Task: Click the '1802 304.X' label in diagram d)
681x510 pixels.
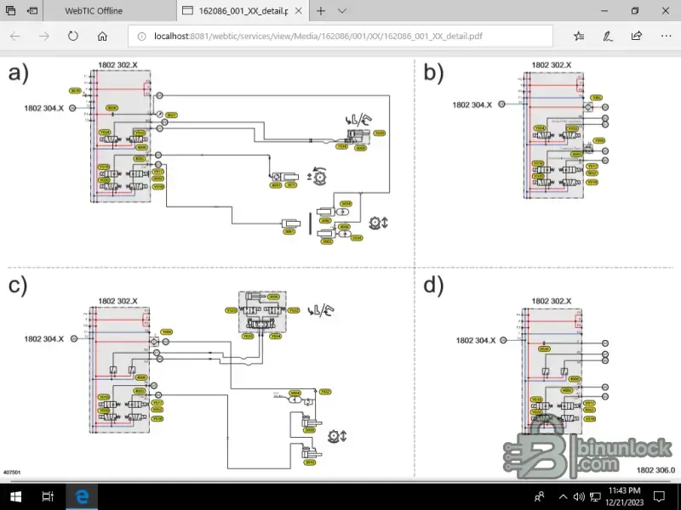Action: pos(476,341)
